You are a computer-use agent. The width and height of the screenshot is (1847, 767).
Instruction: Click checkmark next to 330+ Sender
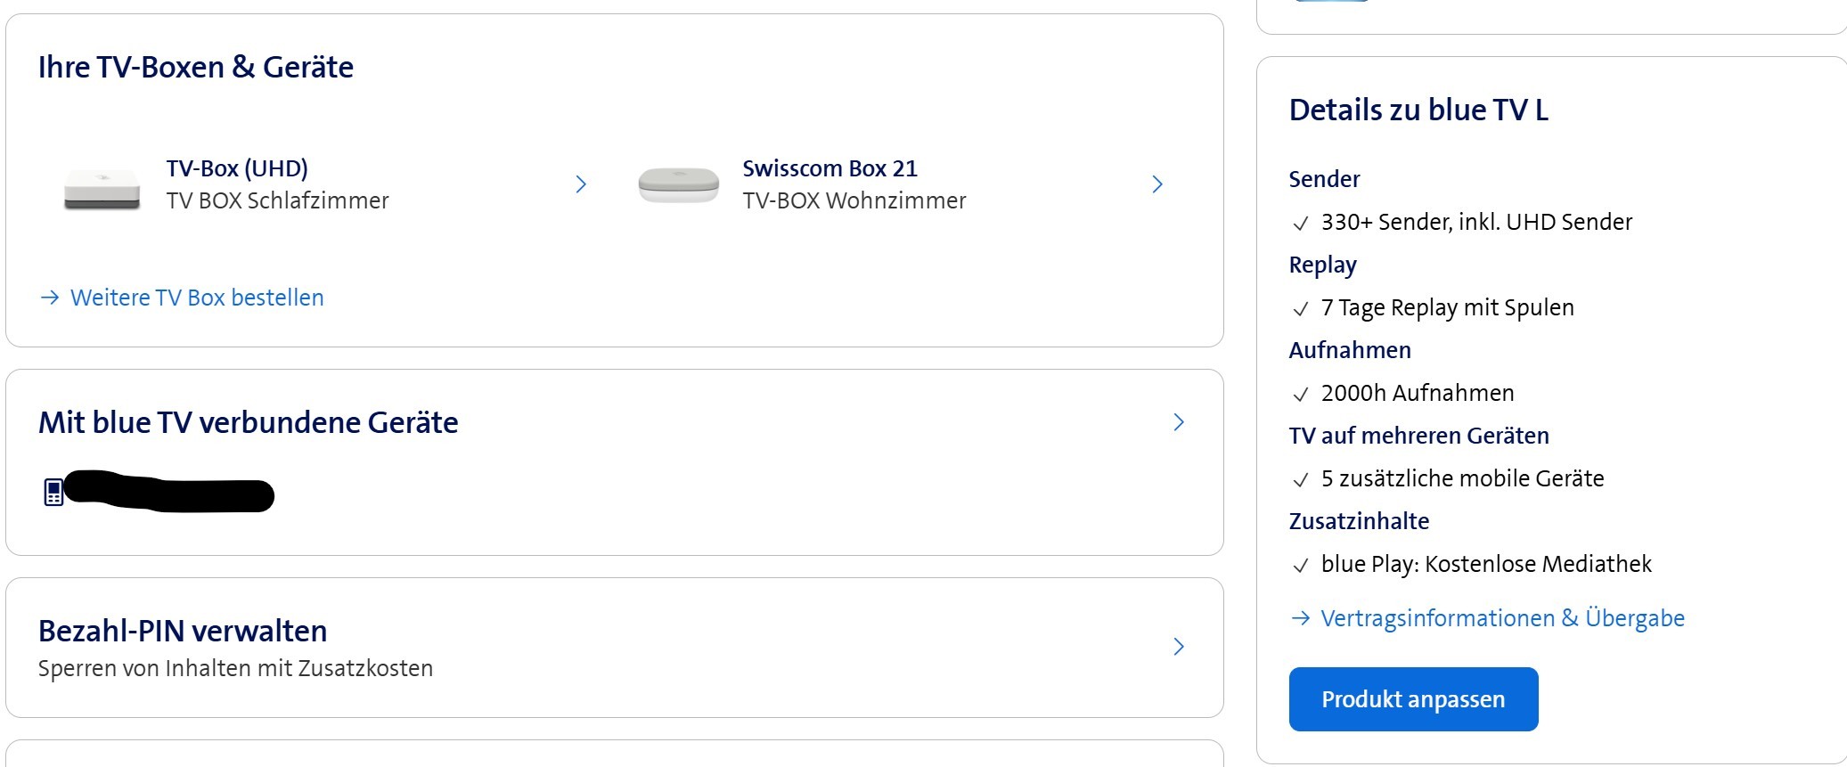pyautogui.click(x=1301, y=224)
